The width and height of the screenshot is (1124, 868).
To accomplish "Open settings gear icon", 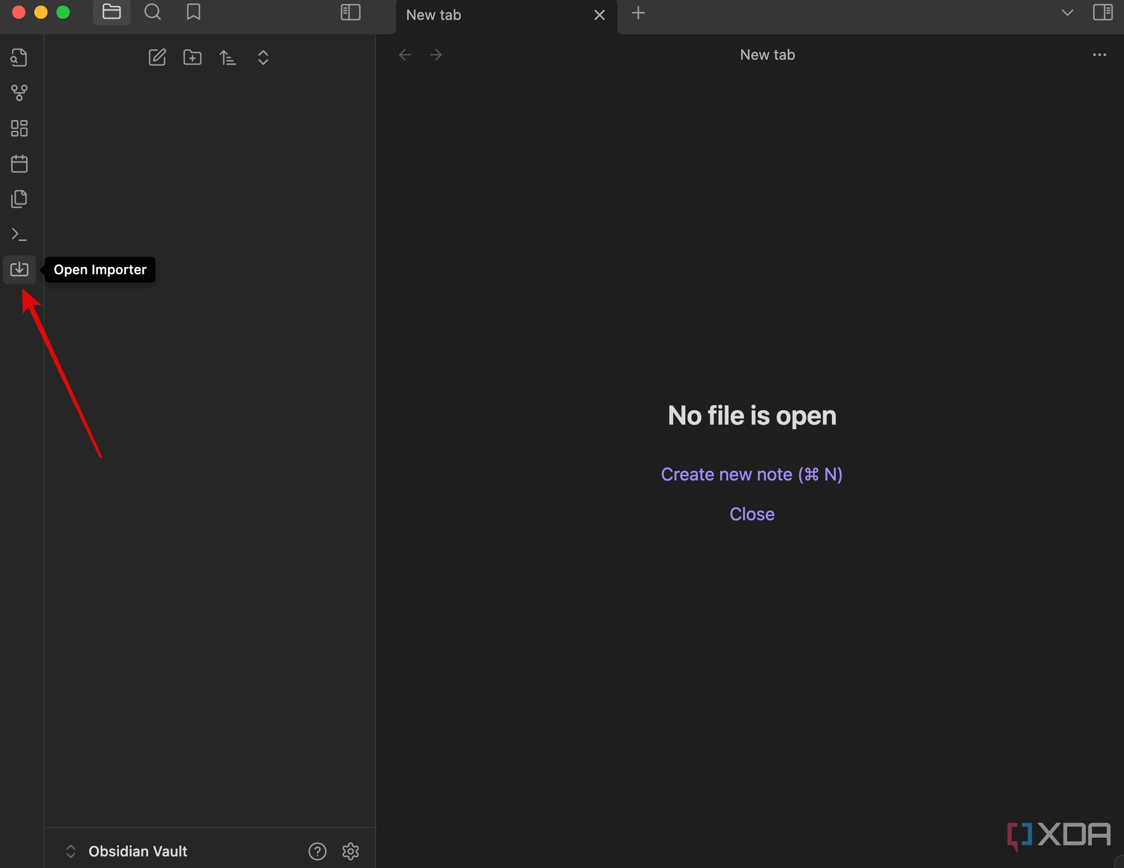I will tap(351, 851).
